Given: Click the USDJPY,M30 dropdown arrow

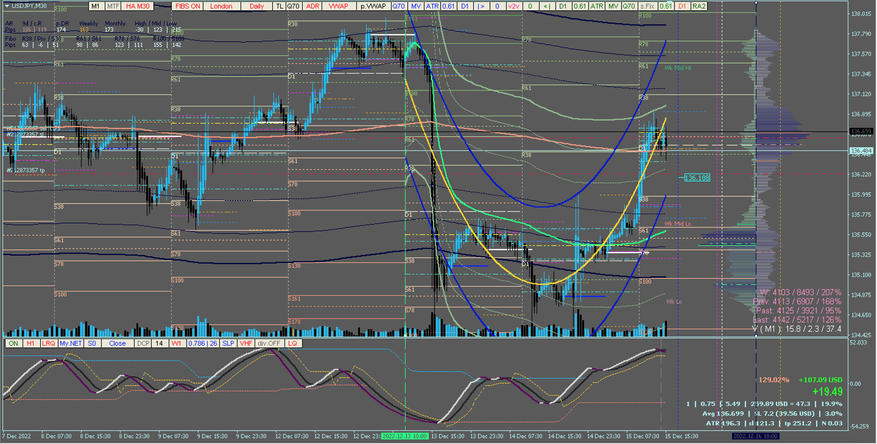Looking at the screenshot, I should coord(7,6).
